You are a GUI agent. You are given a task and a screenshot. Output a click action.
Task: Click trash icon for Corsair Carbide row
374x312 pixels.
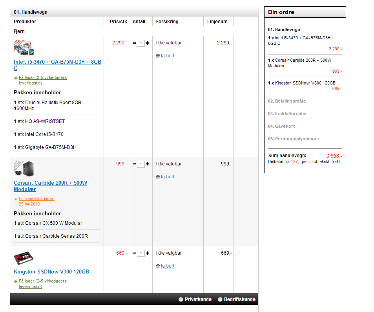pos(158,177)
